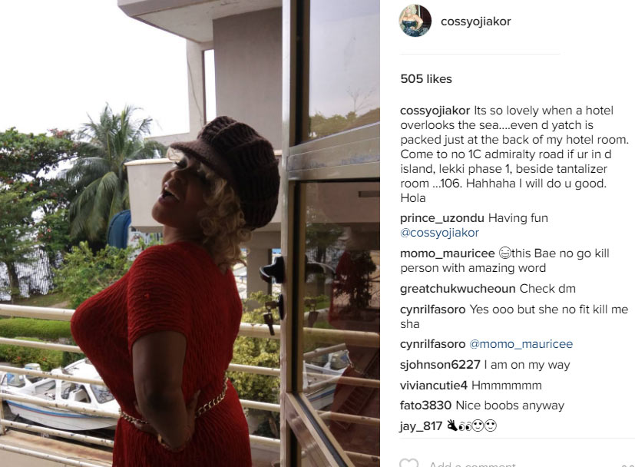
Task: Open viviancutie4 commenter profile
Action: pos(434,385)
